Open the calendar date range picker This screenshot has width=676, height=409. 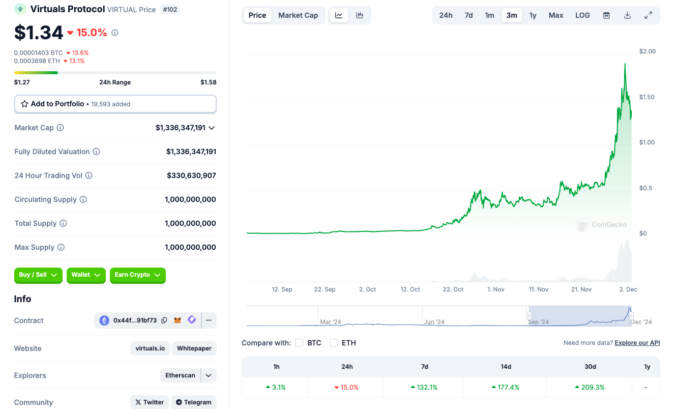click(606, 15)
